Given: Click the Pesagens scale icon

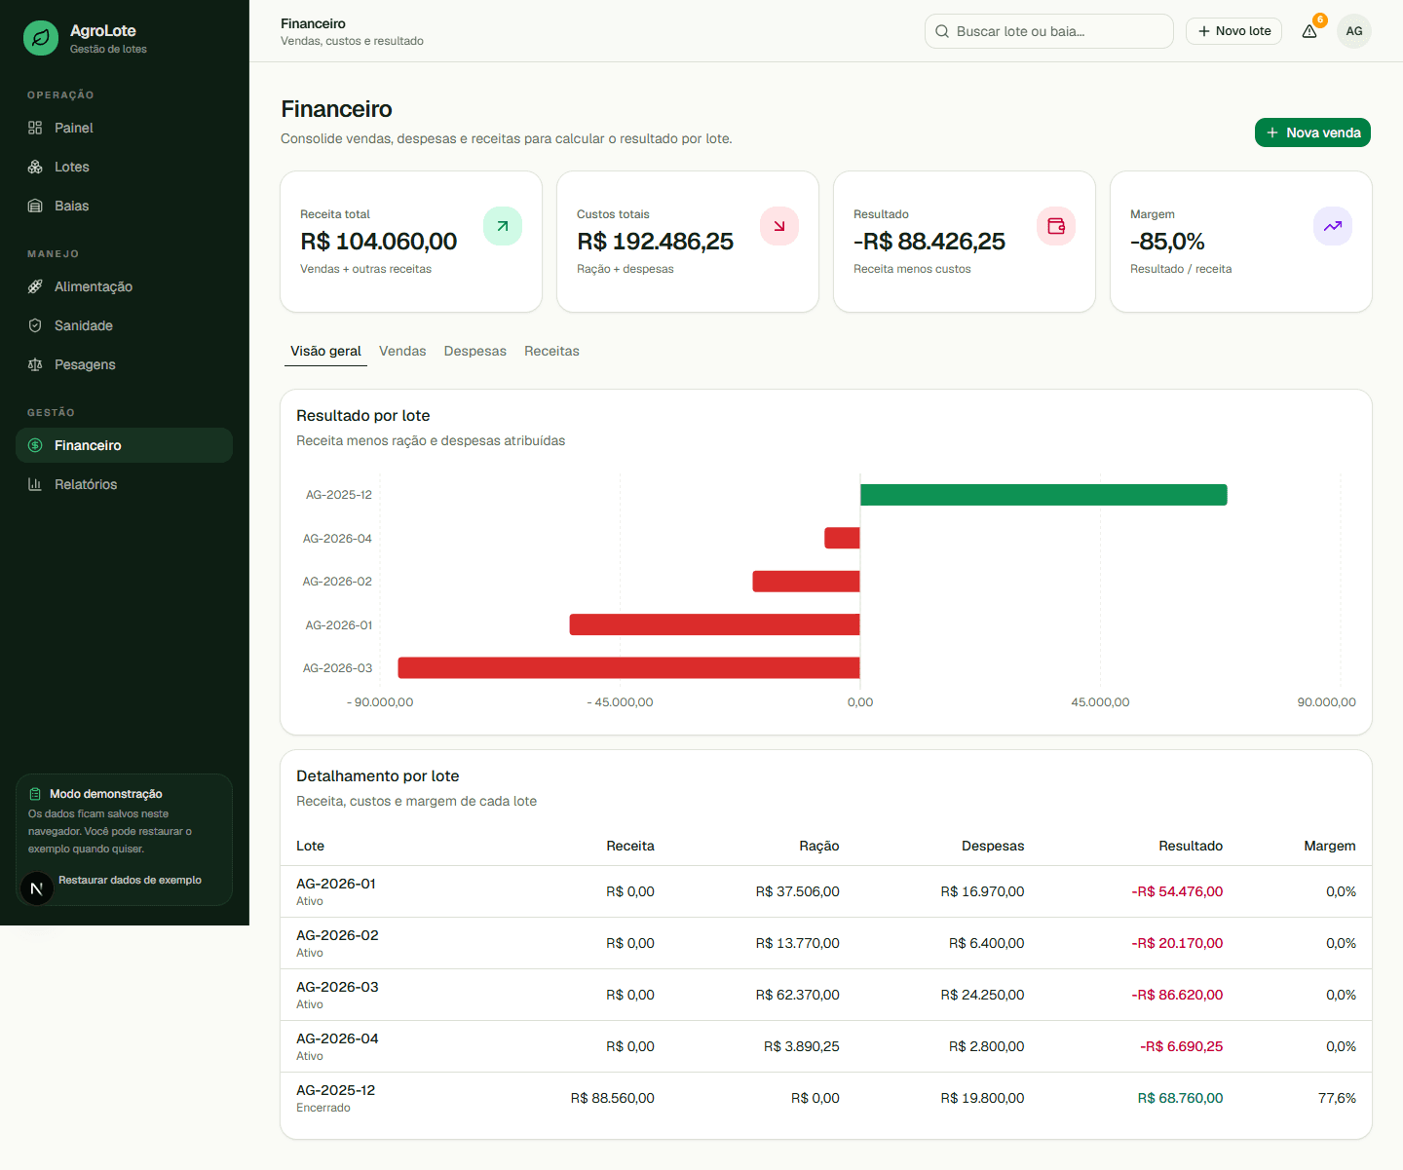Looking at the screenshot, I should click(x=35, y=364).
